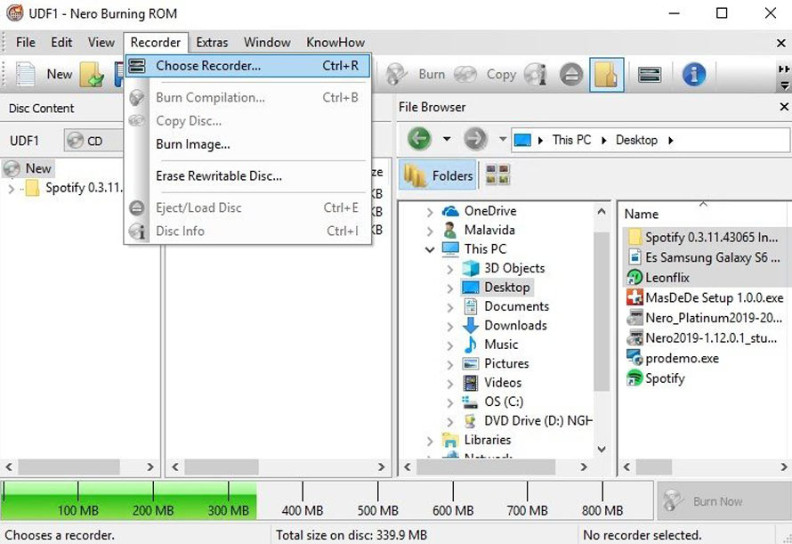Click the green Back arrow in File Browser

(420, 140)
